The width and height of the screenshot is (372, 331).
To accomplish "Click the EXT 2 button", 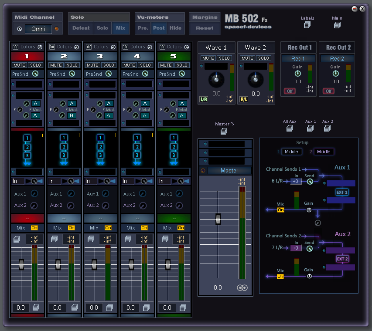I will (342, 259).
